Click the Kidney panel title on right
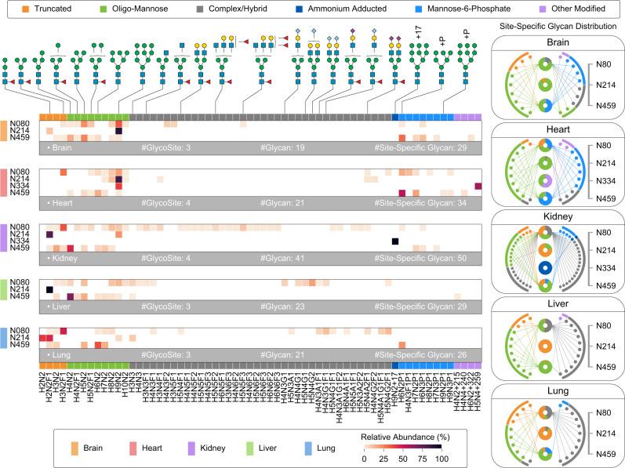 point(558,216)
